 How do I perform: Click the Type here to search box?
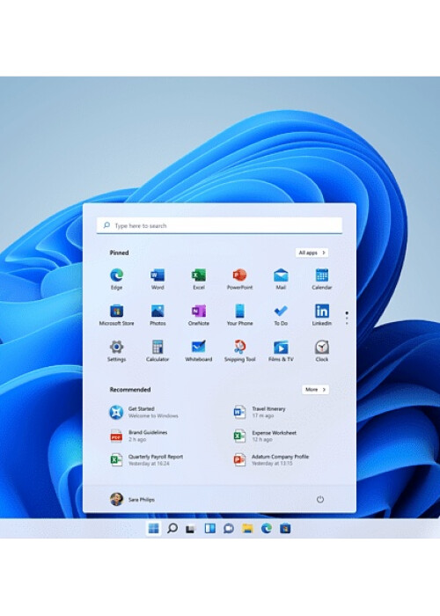[x=219, y=225]
